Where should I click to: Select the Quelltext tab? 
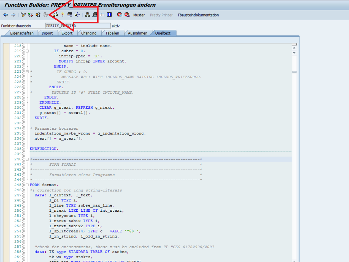click(x=163, y=33)
